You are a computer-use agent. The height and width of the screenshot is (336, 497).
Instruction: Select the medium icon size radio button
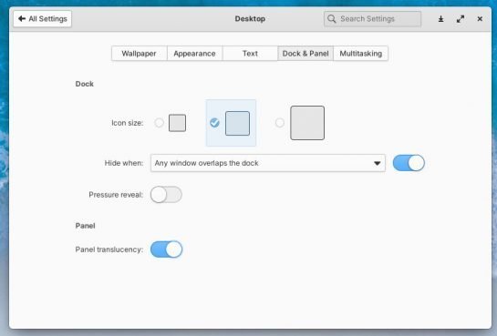tap(214, 122)
